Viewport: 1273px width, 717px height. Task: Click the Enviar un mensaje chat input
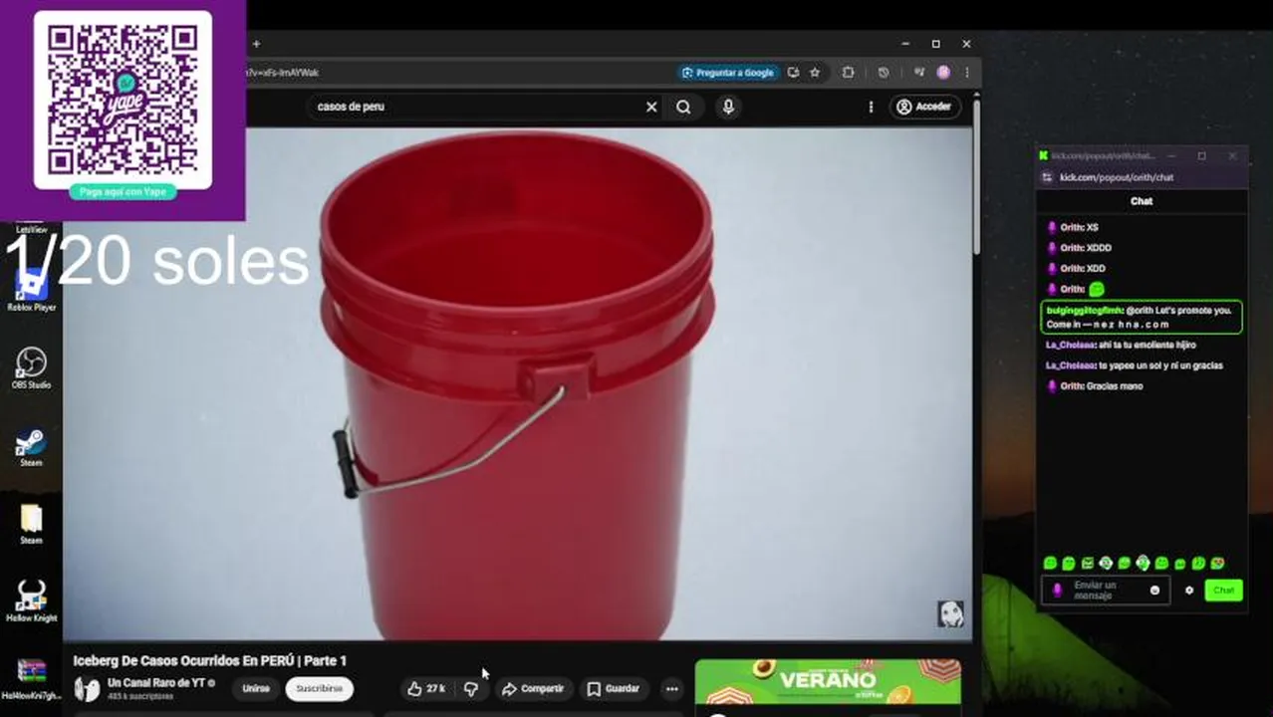click(x=1104, y=591)
